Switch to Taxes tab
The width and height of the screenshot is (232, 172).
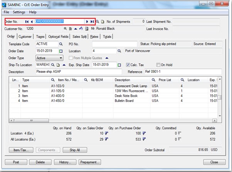[x=40, y=37]
